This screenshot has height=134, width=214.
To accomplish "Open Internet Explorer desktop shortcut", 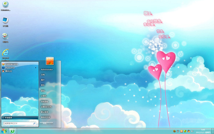I will click(5, 54).
